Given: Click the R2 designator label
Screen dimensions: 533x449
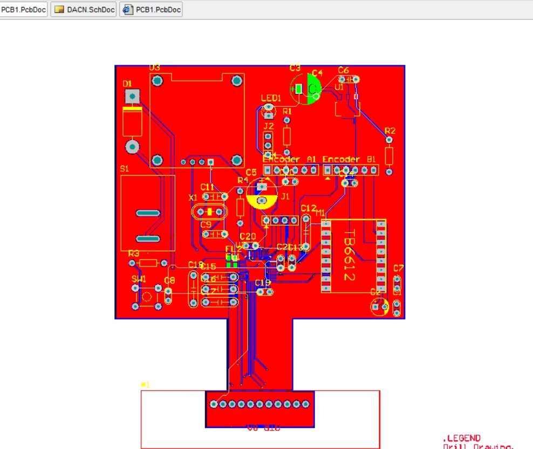Looking at the screenshot, I should pyautogui.click(x=390, y=131).
